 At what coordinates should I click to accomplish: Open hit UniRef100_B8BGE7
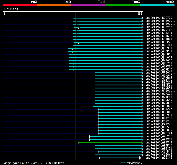[x=159, y=130]
